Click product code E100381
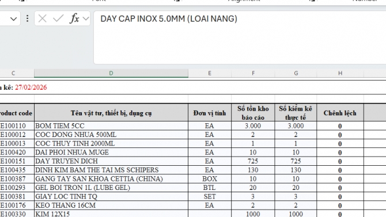 [x=17, y=197]
